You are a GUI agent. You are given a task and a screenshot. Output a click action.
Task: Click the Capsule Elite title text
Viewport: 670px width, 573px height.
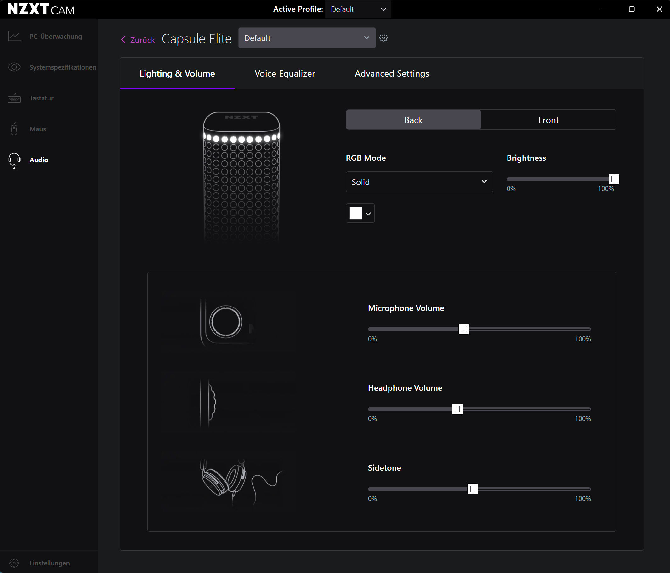[196, 39]
